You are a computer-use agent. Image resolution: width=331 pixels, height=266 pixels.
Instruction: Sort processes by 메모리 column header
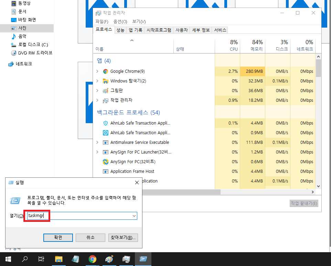[x=253, y=46]
